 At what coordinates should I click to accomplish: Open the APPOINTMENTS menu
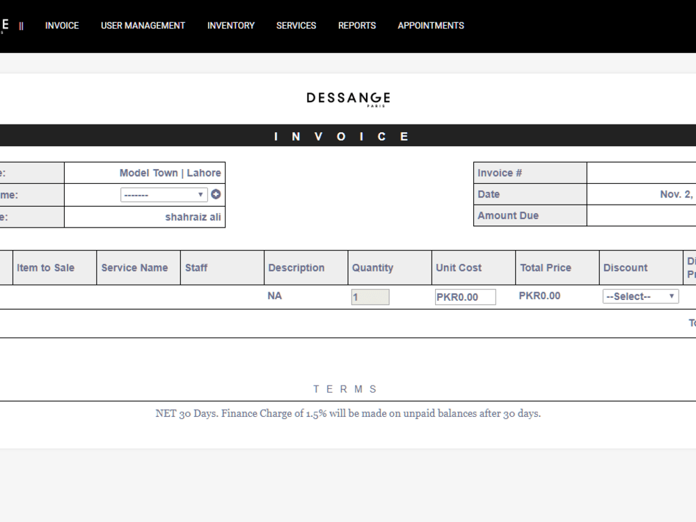coord(431,26)
